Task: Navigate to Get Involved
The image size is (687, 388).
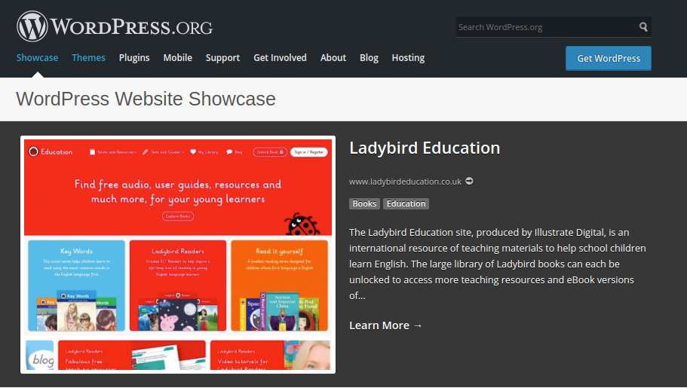Action: pos(280,58)
